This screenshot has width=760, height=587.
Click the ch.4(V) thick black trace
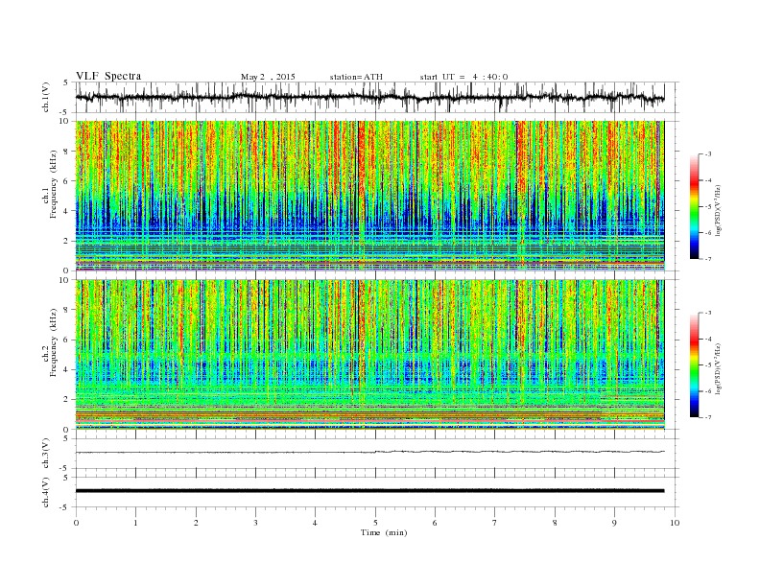370,491
